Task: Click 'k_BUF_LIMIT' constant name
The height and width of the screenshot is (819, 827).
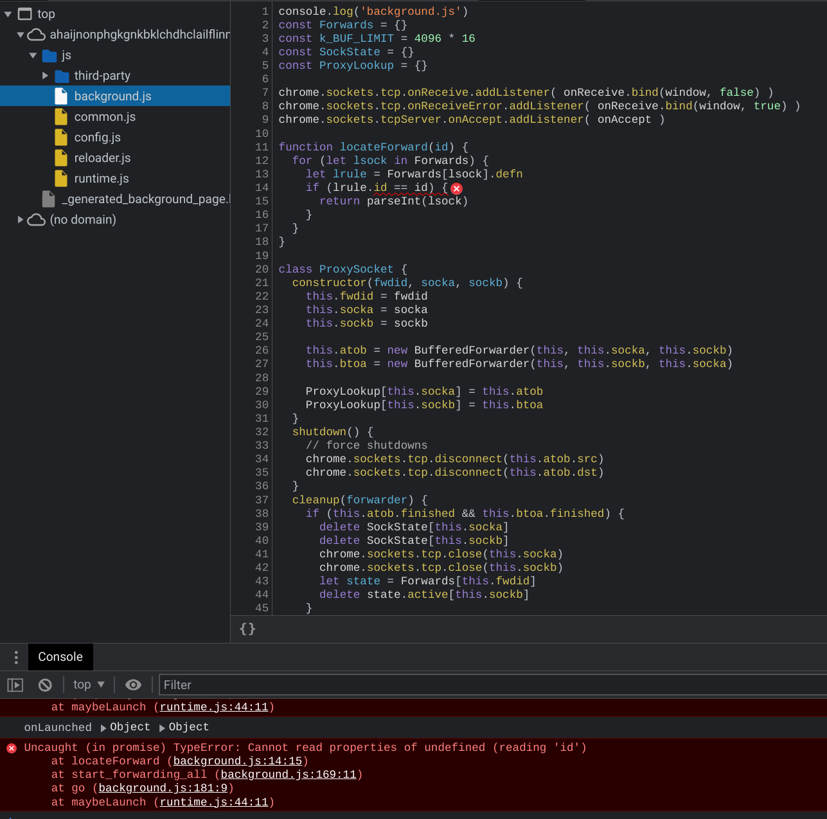Action: [x=356, y=39]
